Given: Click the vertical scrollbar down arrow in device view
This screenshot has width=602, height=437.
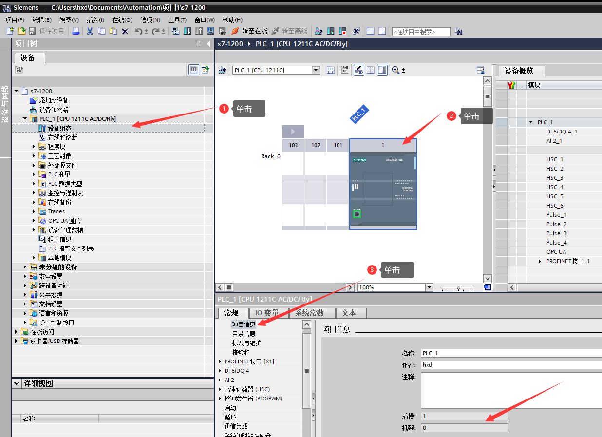Looking at the screenshot, I should 488,279.
